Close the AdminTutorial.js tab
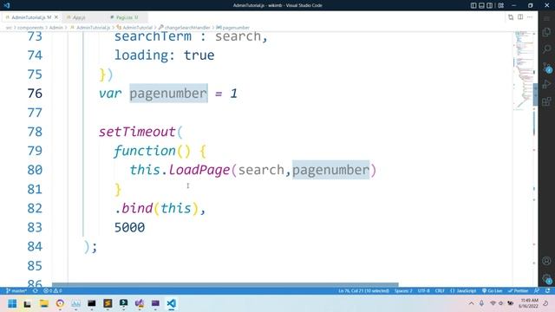Screen dimensions: 555x312 [56, 17]
